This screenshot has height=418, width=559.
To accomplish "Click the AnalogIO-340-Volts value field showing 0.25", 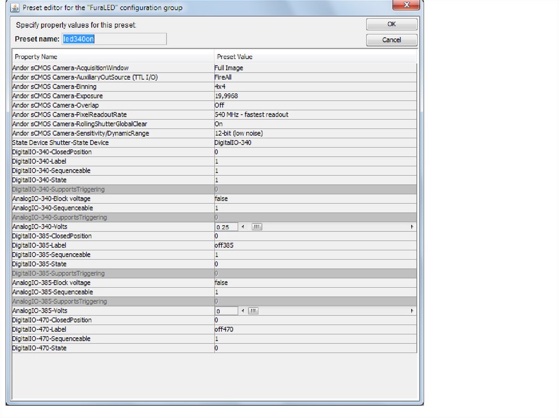I will [227, 227].
